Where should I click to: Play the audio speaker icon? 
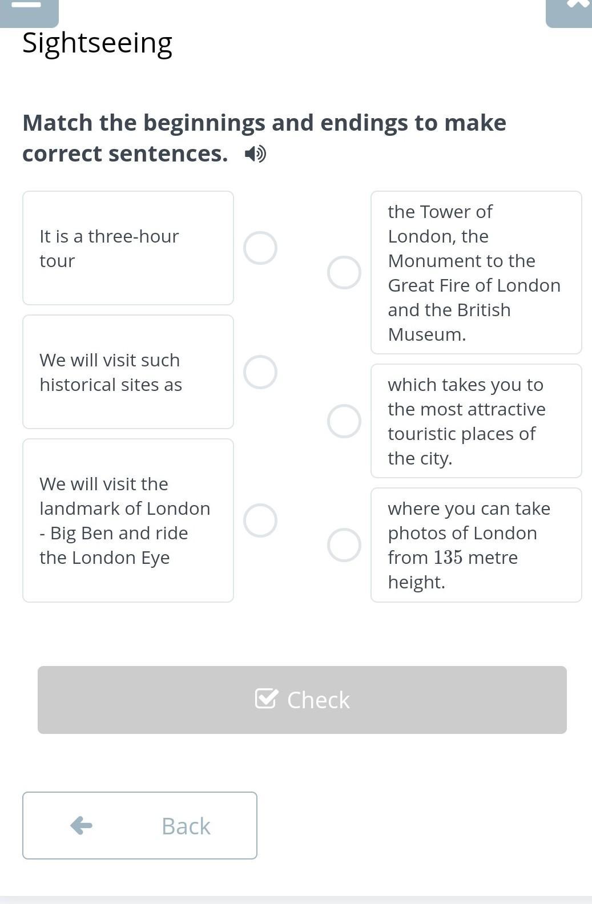255,154
